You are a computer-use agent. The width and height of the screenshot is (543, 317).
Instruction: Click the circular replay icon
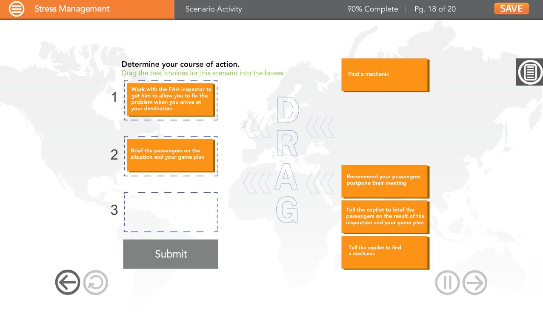(x=96, y=282)
